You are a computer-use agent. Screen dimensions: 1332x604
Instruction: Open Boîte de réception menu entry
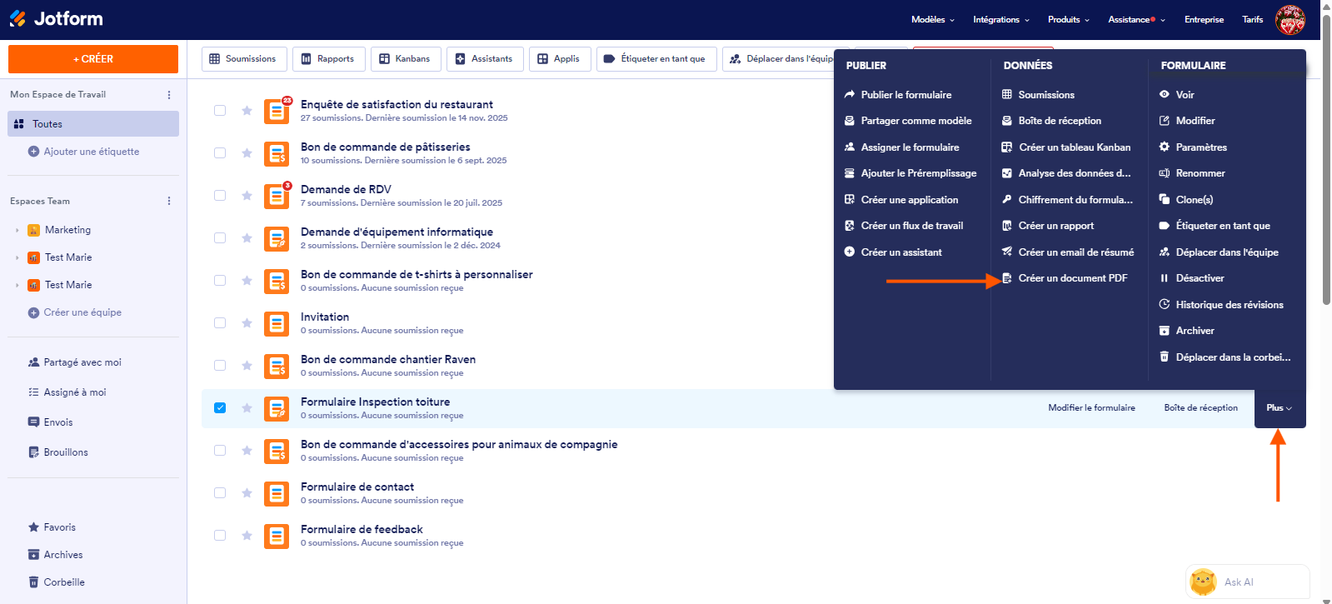[x=1051, y=121]
